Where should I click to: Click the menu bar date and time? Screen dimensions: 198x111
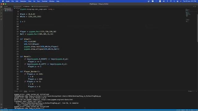190,1
